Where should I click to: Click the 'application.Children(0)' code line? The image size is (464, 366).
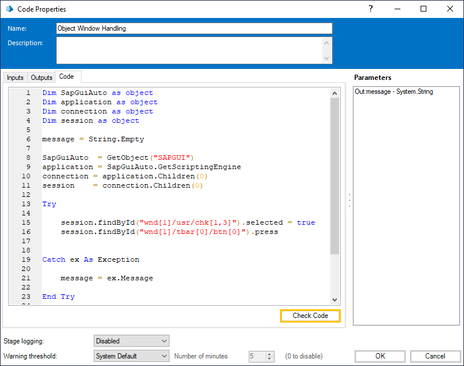pyautogui.click(x=124, y=176)
